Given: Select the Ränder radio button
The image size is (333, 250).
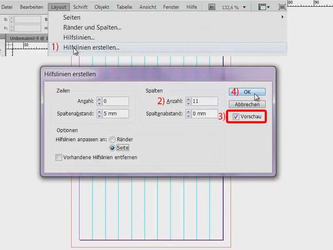Looking at the screenshot, I should [x=112, y=140].
